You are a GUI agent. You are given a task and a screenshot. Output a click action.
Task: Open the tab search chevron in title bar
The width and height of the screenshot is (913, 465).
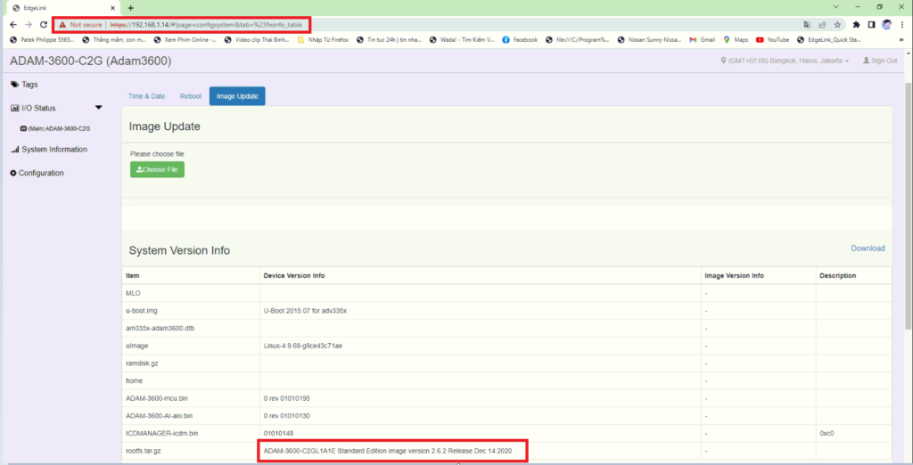point(836,7)
